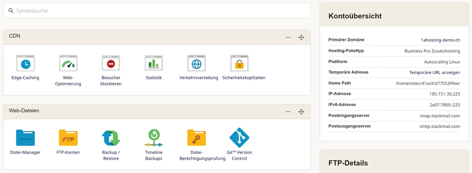Click the Postausgangsserver label
The height and width of the screenshot is (173, 472).
point(350,126)
